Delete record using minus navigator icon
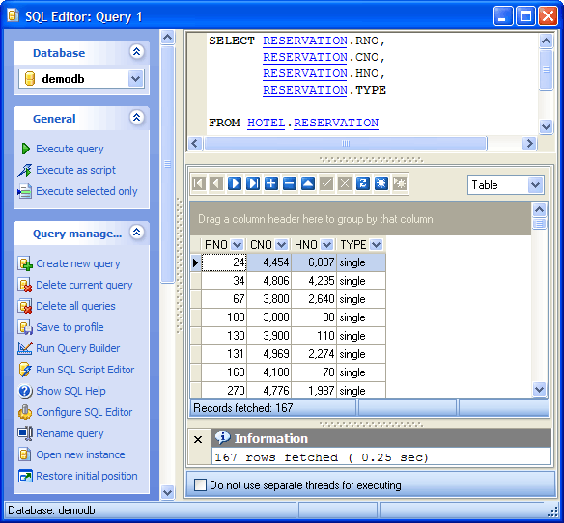The height and width of the screenshot is (523, 564). (290, 183)
